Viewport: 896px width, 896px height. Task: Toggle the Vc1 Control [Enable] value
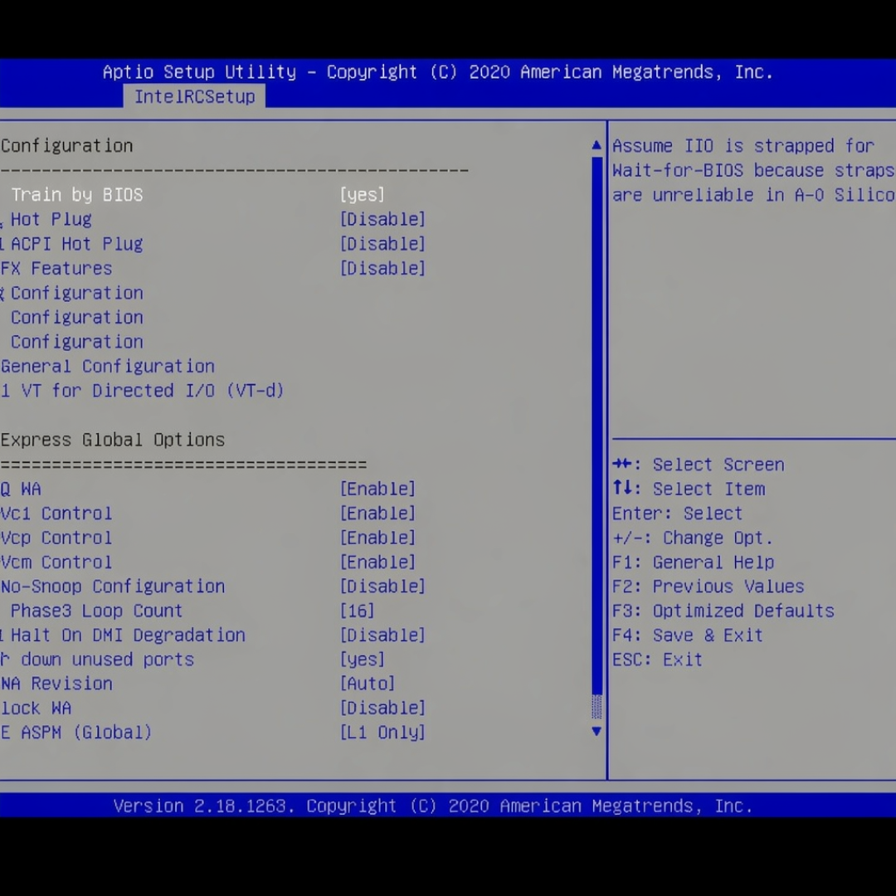pyautogui.click(x=377, y=514)
